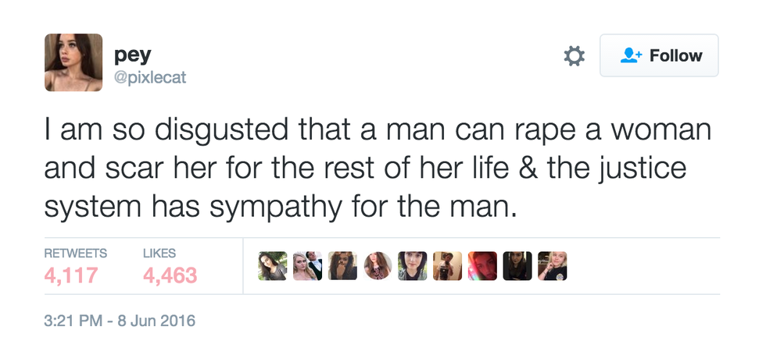
Task: Click the Follow button
Action: [x=659, y=56]
